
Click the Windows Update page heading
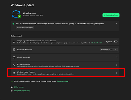[x=23, y=5]
